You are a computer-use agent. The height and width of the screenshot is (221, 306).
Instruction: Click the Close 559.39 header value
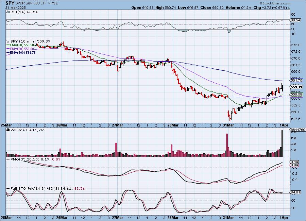click(x=212, y=7)
